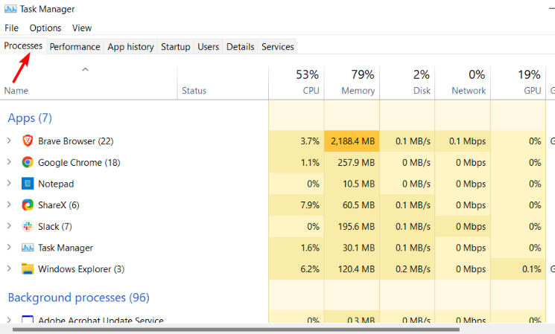Click the Windows Explorer folder icon
This screenshot has width=555, height=334.
pyautogui.click(x=28, y=269)
